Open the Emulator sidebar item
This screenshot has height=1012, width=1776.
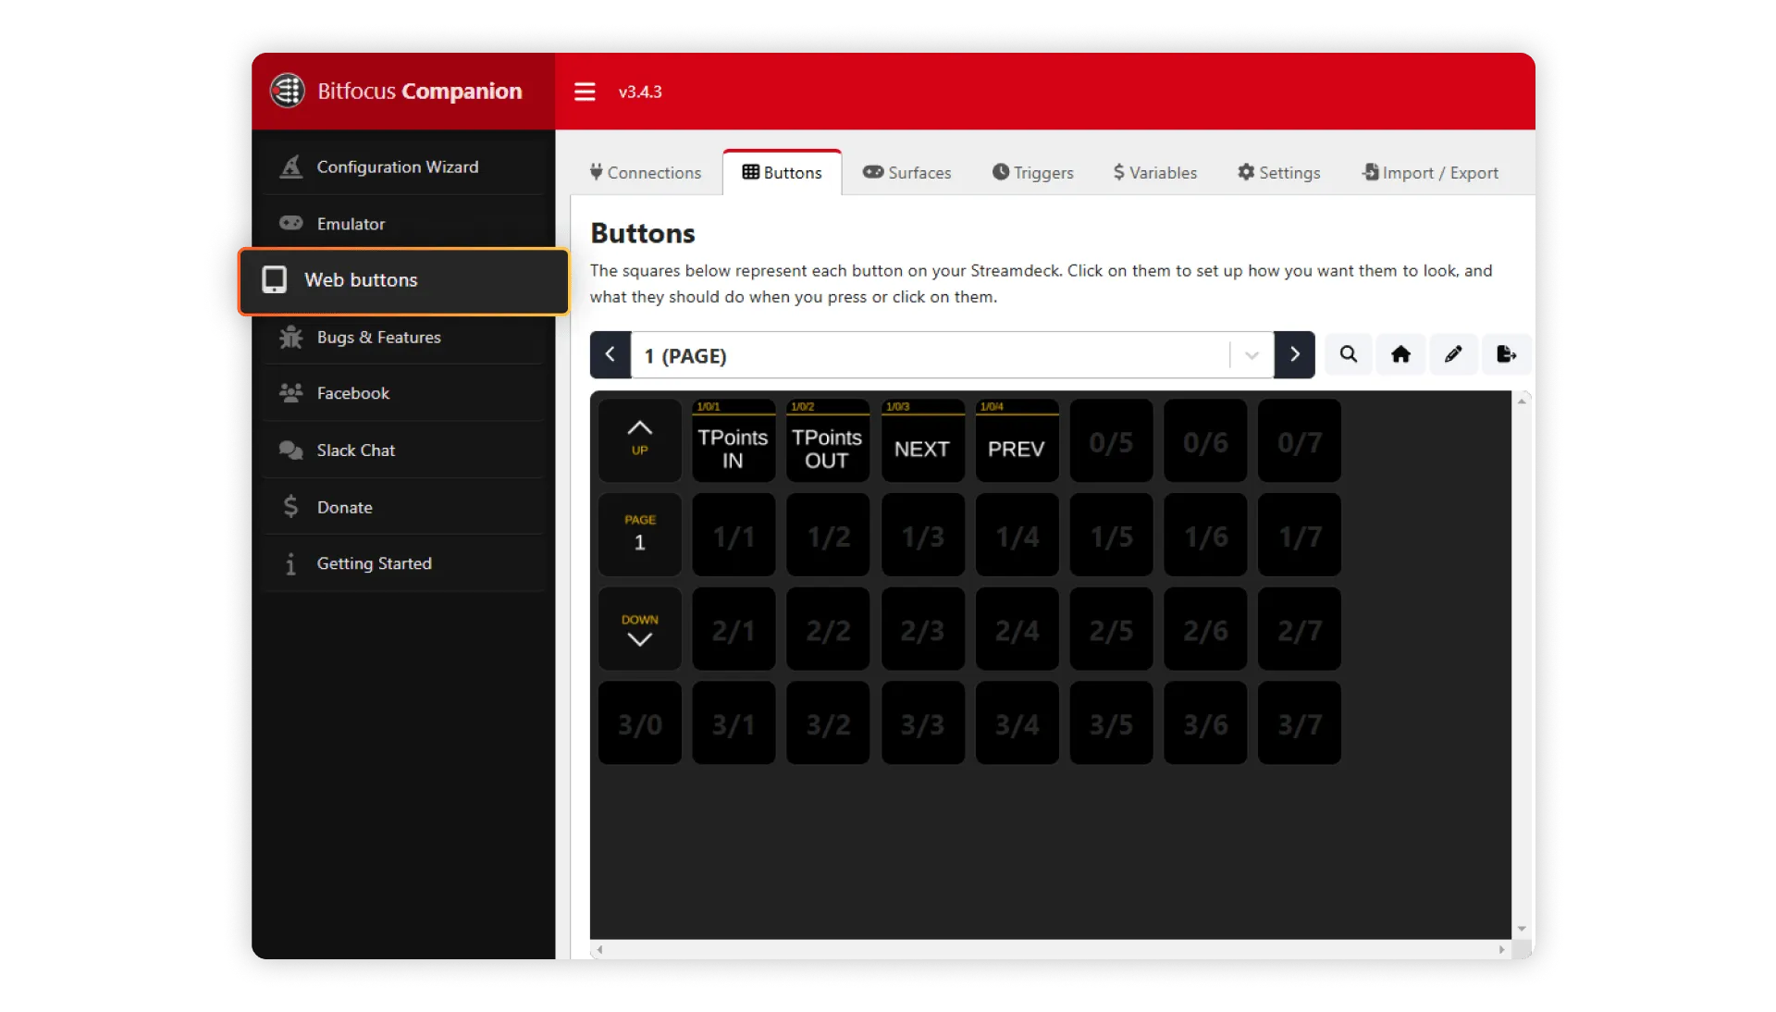tap(403, 224)
